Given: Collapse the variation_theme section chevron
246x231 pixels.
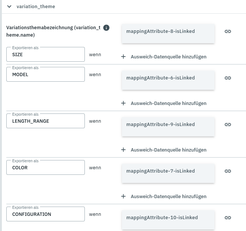Looking at the screenshot, I should click(x=9, y=6).
